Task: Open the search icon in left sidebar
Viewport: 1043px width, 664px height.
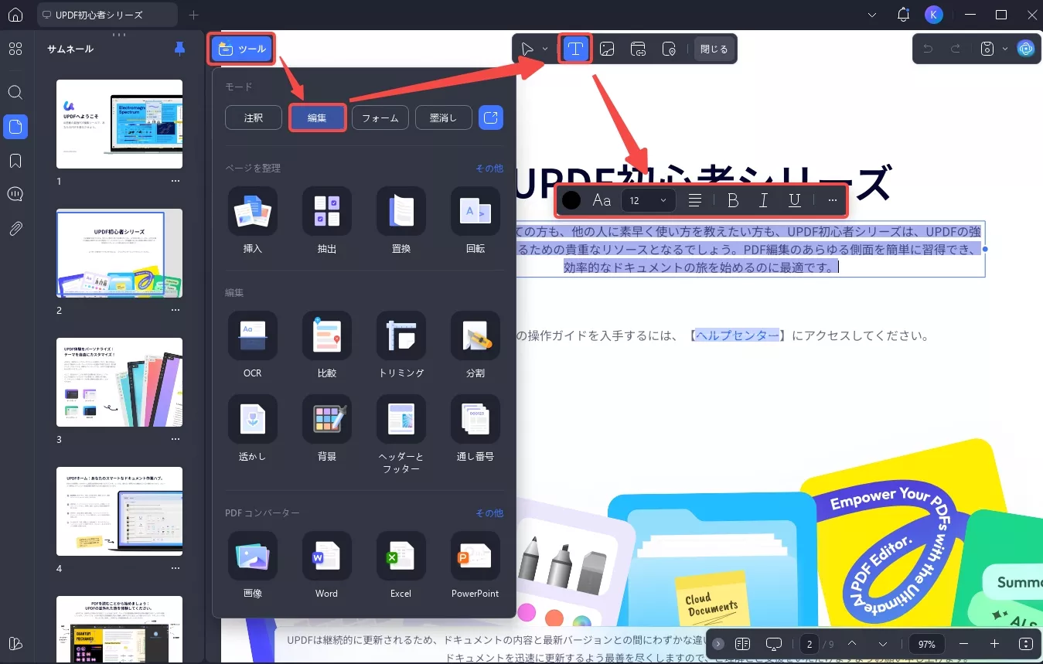Action: 15,92
